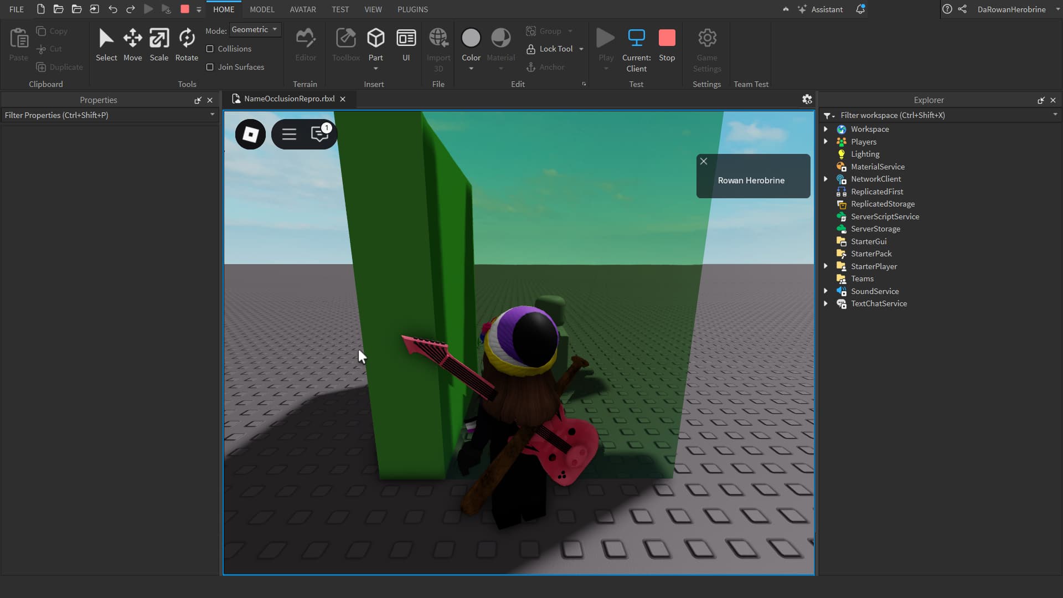
Task: Open the UI insert tool
Action: 406,44
